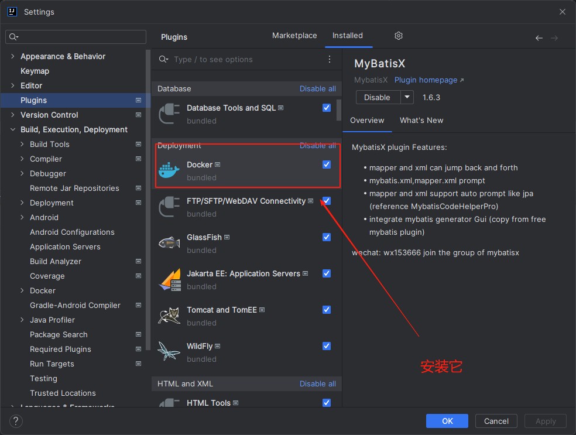Click the IntelliJ IDEA logo icon
This screenshot has height=435, width=576.
(x=12, y=12)
